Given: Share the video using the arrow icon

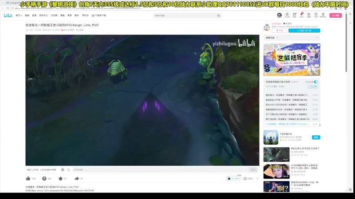Looking at the screenshot, I should 76,179.
